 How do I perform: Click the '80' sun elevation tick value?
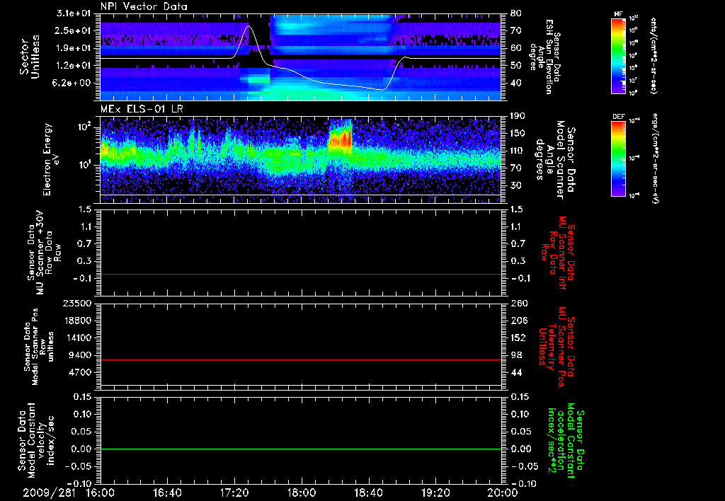pyautogui.click(x=515, y=13)
